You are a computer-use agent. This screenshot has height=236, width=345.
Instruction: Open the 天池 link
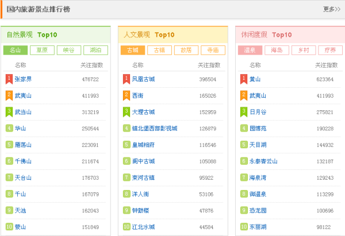(x=20, y=211)
